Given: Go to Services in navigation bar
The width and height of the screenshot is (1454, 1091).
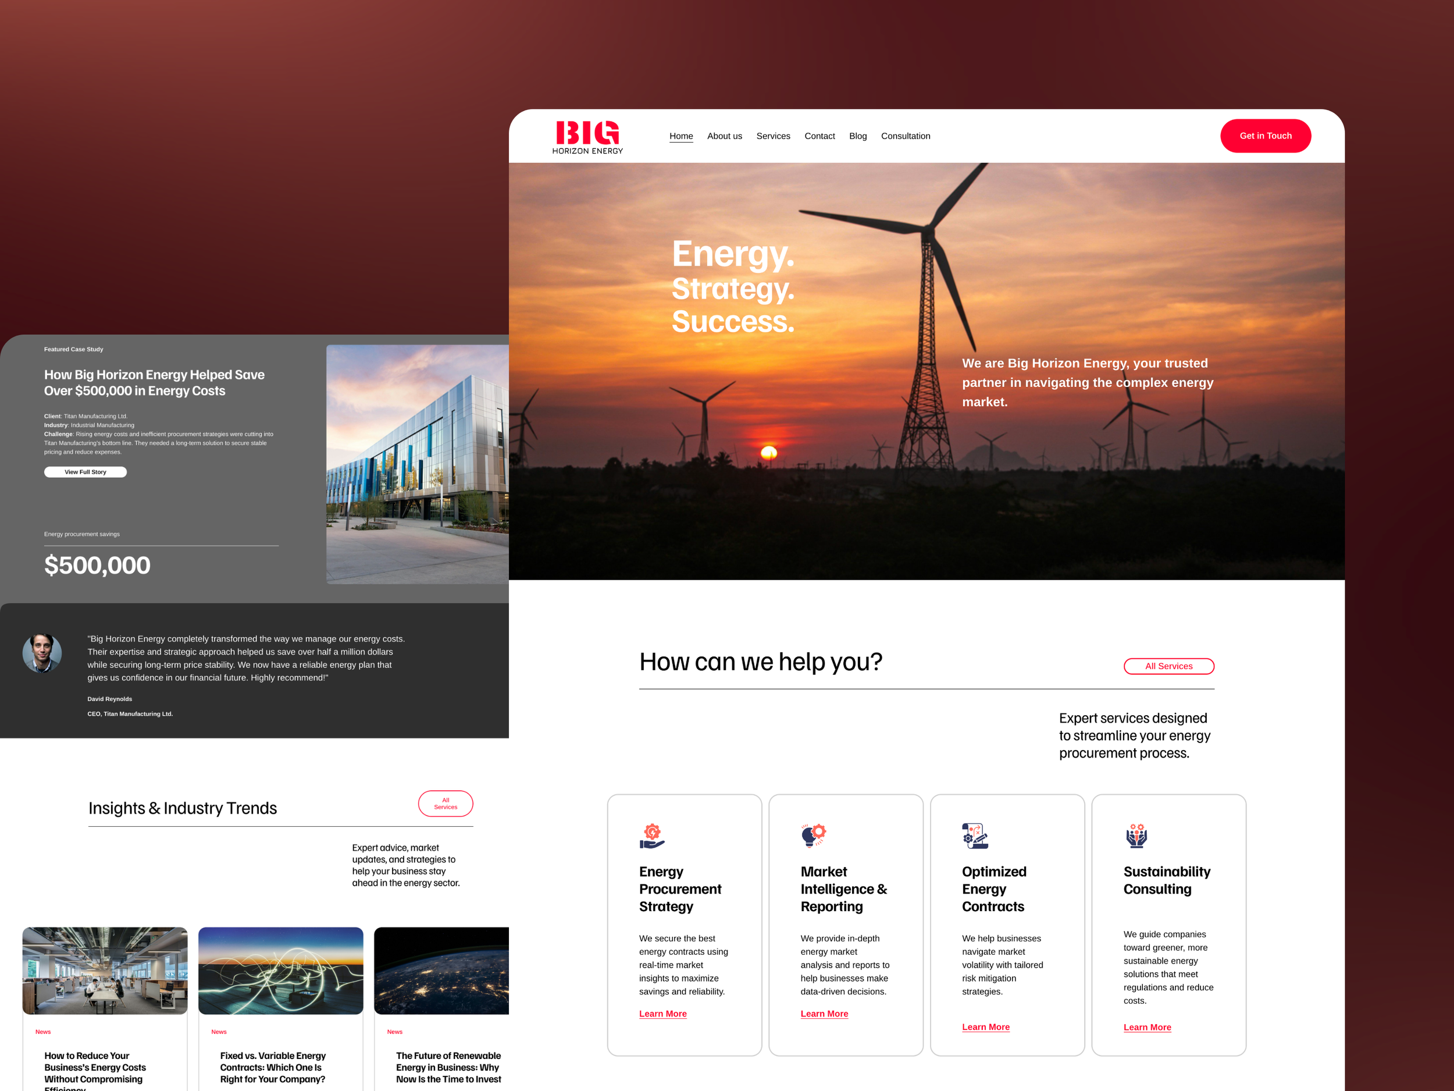Looking at the screenshot, I should click(x=773, y=136).
